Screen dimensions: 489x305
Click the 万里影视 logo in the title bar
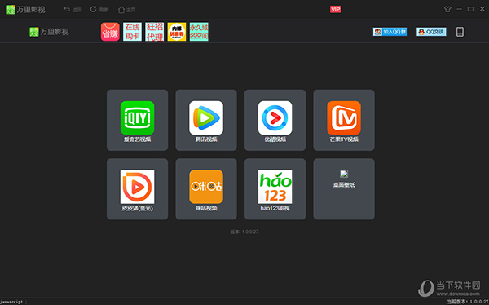point(25,9)
